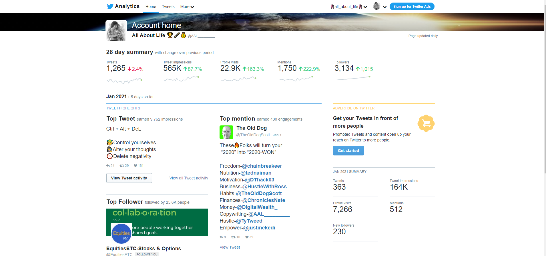Click the Followers 3,134 stat
Screen dimensions: 546x256
coord(344,68)
